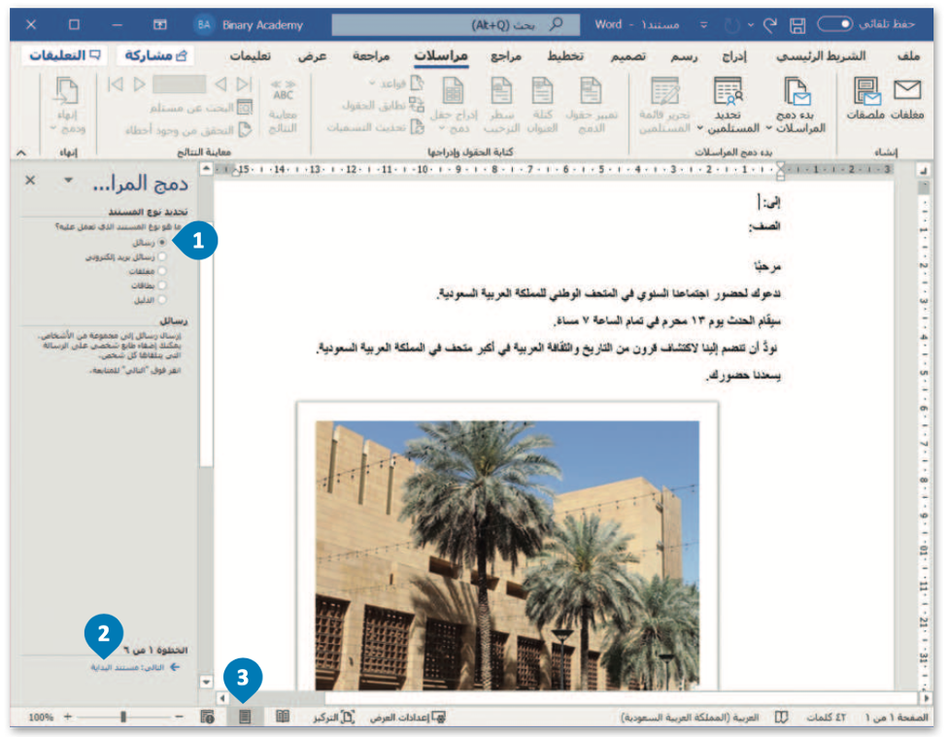Switch to Review (مراجعة) tab
This screenshot has width=949, height=738.
[x=371, y=55]
